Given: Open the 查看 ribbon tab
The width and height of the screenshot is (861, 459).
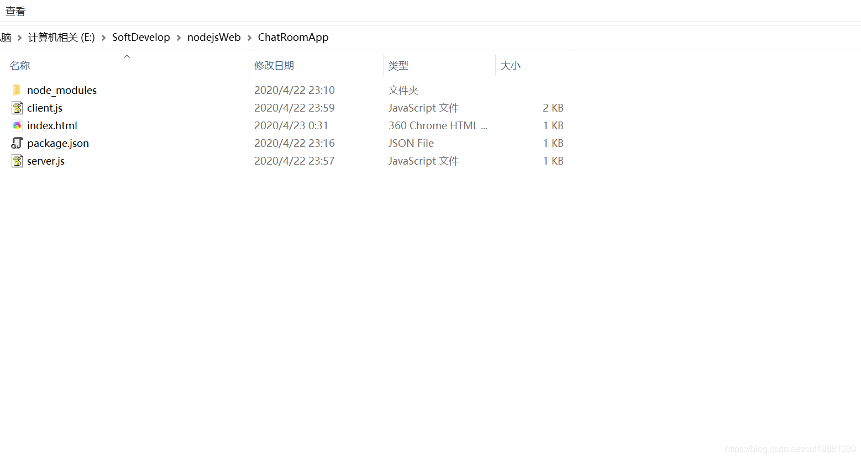Looking at the screenshot, I should [x=15, y=11].
